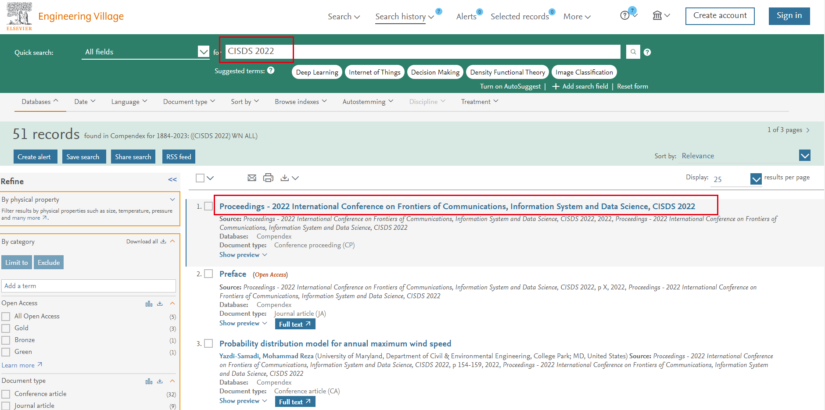Email selected records envelope icon
The width and height of the screenshot is (825, 410).
tap(252, 178)
